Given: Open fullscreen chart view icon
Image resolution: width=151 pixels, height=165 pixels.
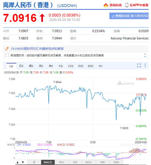Looking at the screenshot, I should pos(139,65).
